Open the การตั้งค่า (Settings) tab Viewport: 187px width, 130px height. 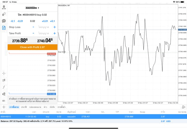[61, 107]
